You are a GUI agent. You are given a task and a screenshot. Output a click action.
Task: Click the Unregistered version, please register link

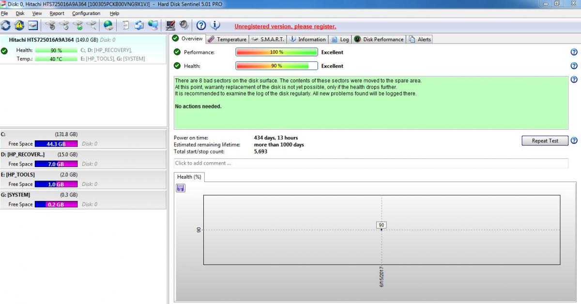(x=285, y=27)
